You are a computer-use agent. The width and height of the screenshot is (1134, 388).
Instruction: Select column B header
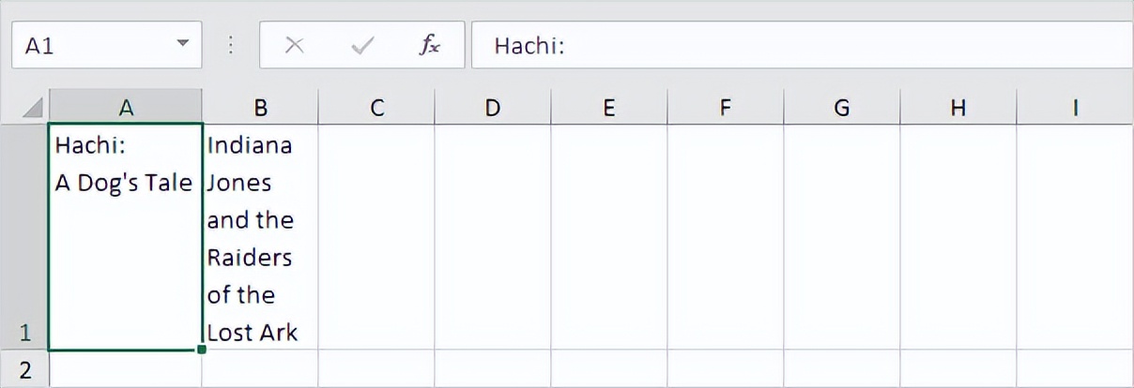pos(260,108)
